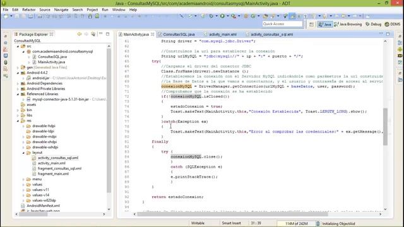Open the Project menu

click(x=92, y=9)
